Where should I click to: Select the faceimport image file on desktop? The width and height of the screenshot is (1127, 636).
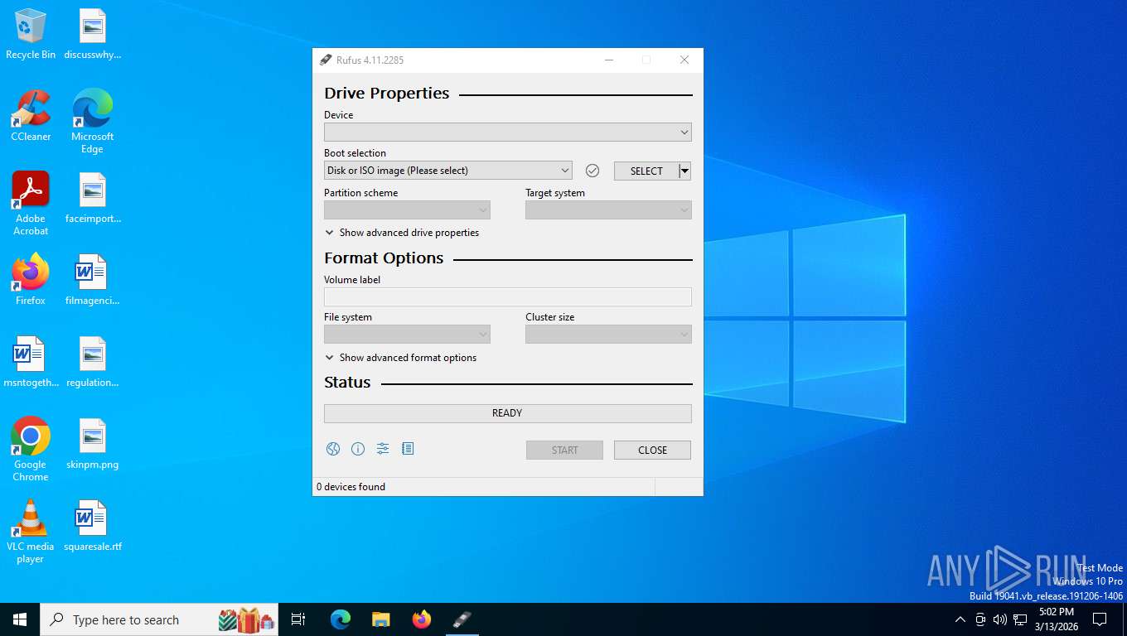93,199
